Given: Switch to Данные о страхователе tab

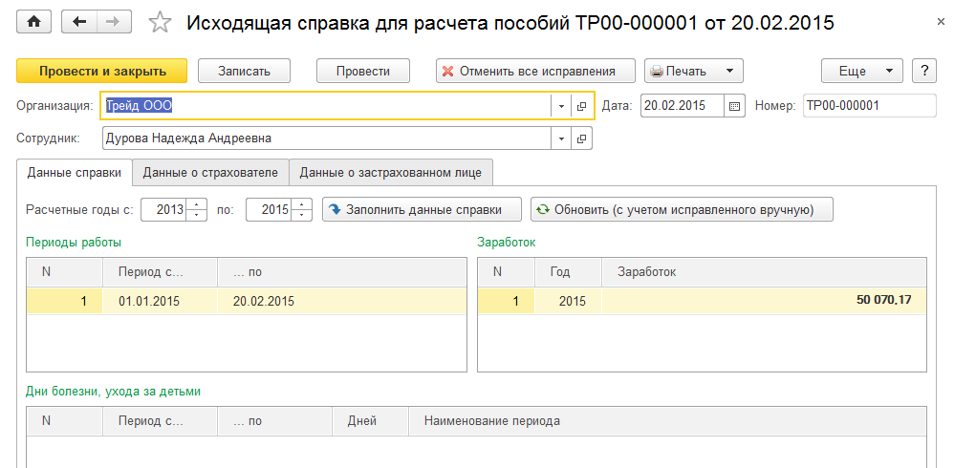Looking at the screenshot, I should 210,173.
